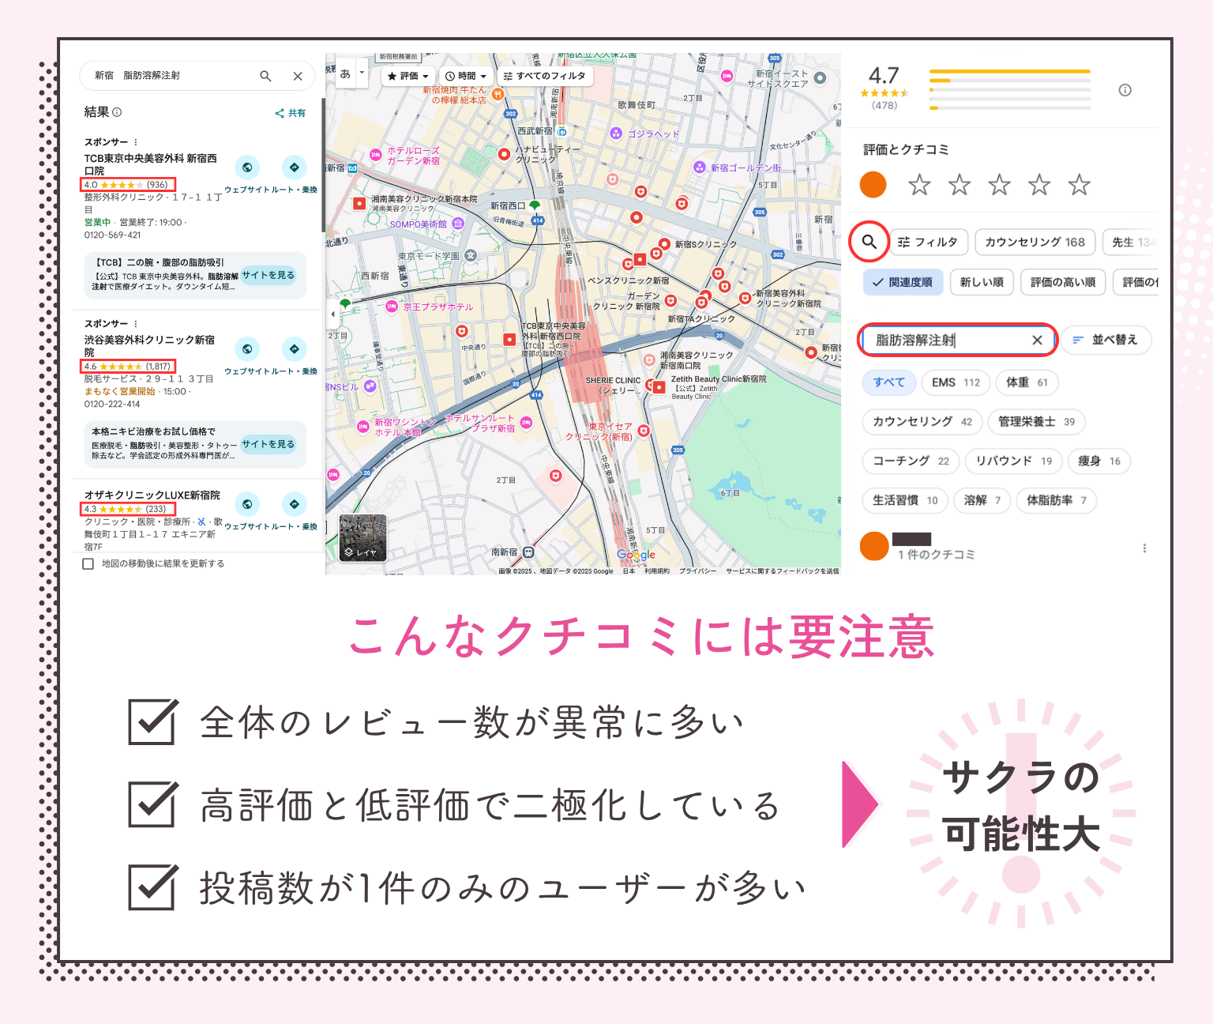Viewport: 1213px width, 1024px height.
Task: Select the 先生 topic chip
Action: pyautogui.click(x=1131, y=242)
